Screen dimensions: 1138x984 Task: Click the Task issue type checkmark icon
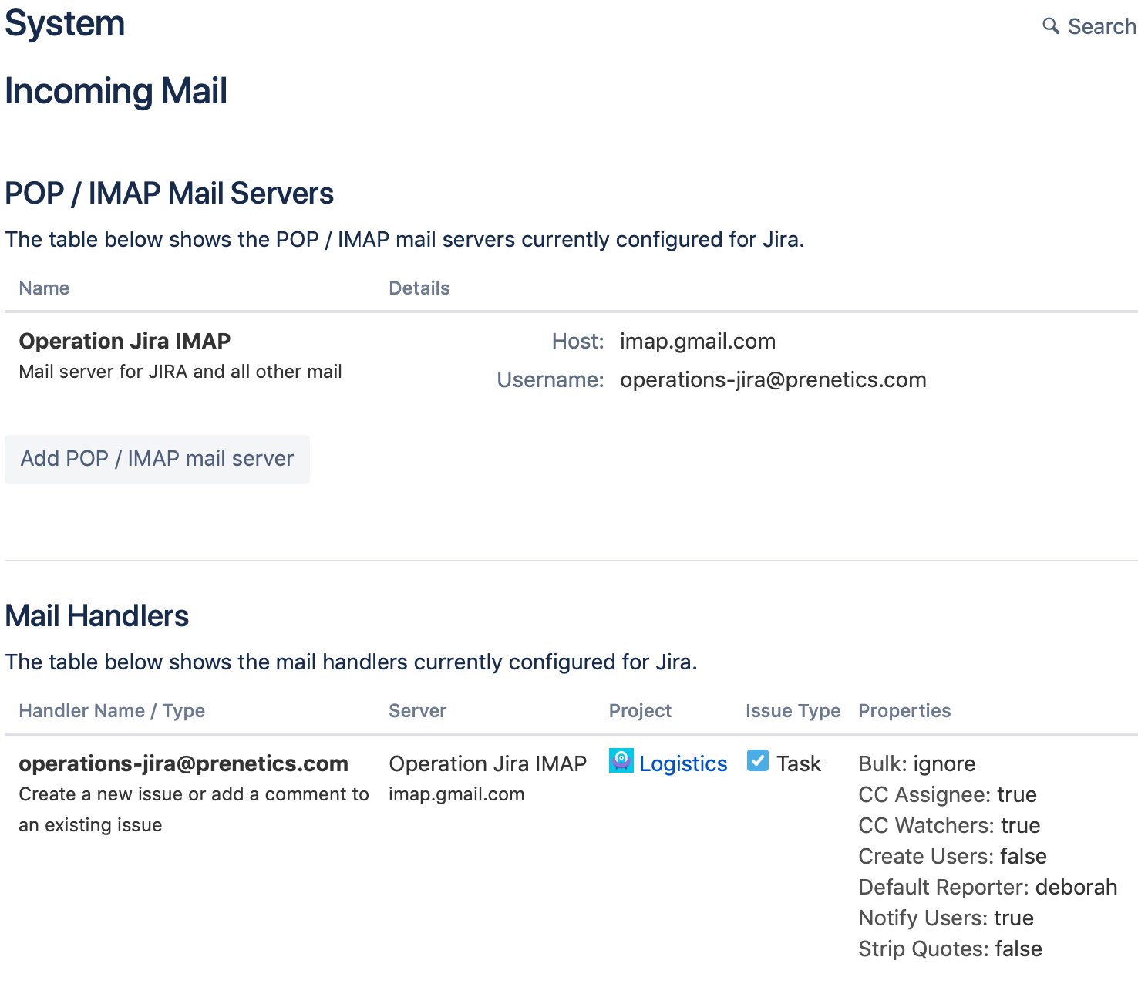pos(758,761)
